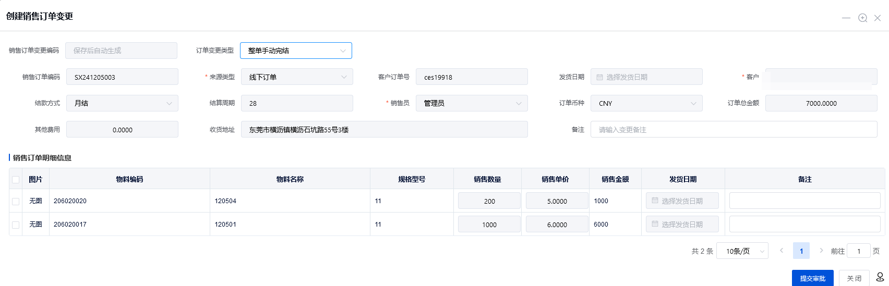Check the row for material 206020020

click(16, 201)
